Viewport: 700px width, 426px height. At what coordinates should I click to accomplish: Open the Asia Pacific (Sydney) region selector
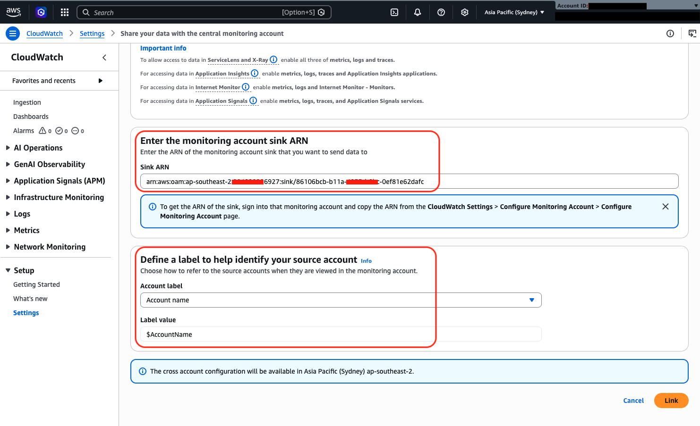click(514, 12)
